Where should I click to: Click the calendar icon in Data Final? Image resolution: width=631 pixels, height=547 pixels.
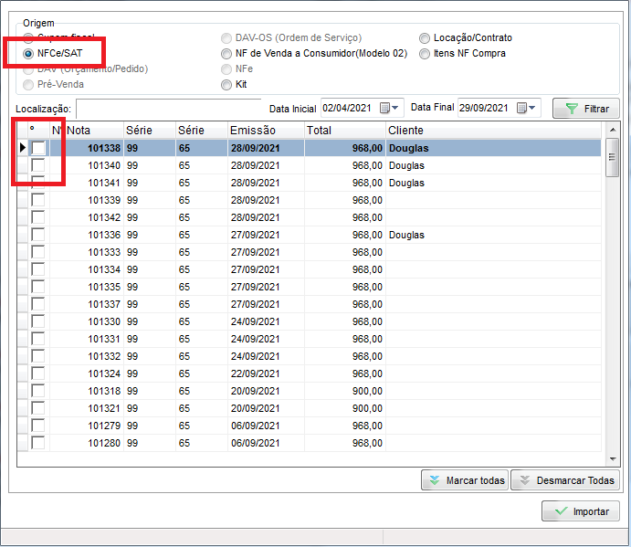pyautogui.click(x=521, y=108)
